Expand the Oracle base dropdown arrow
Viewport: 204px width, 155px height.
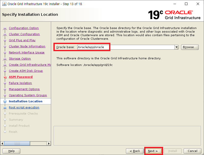[x=177, y=47]
